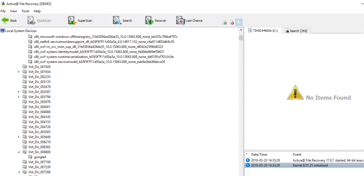
Task: Click the info icon of the 14:33:28 entry
Action: tap(248, 160)
